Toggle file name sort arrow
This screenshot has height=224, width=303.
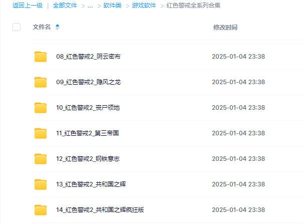(58, 27)
